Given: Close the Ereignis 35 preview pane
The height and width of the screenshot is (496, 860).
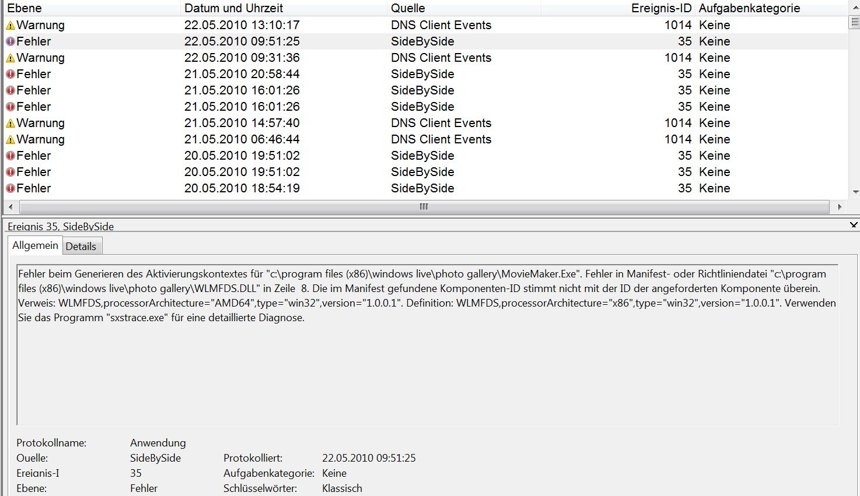Looking at the screenshot, I should click(854, 225).
